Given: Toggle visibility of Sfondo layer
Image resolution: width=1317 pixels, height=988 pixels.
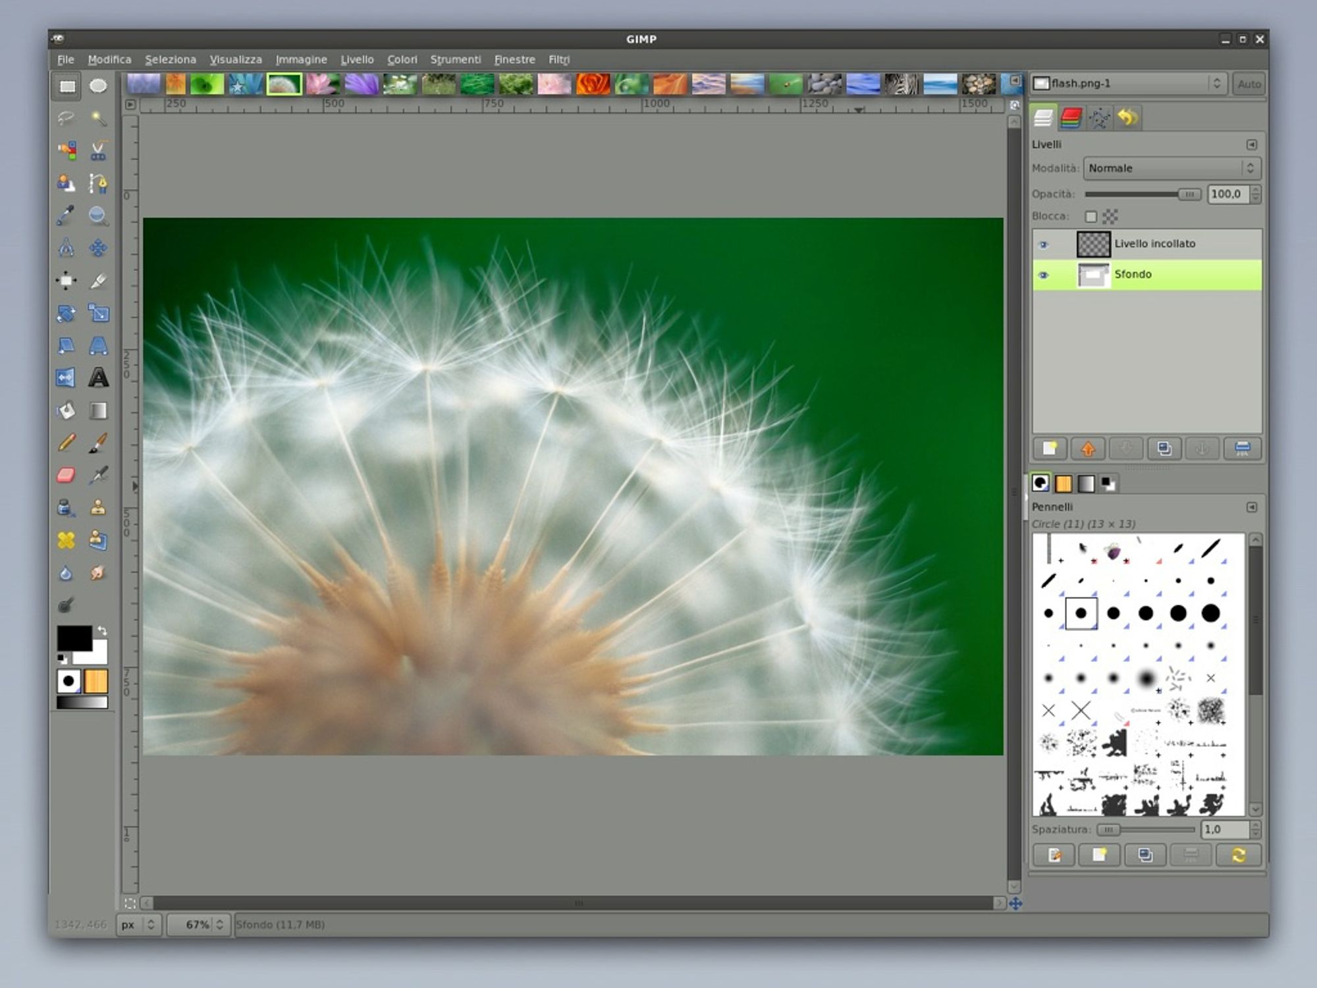Looking at the screenshot, I should pos(1043,274).
